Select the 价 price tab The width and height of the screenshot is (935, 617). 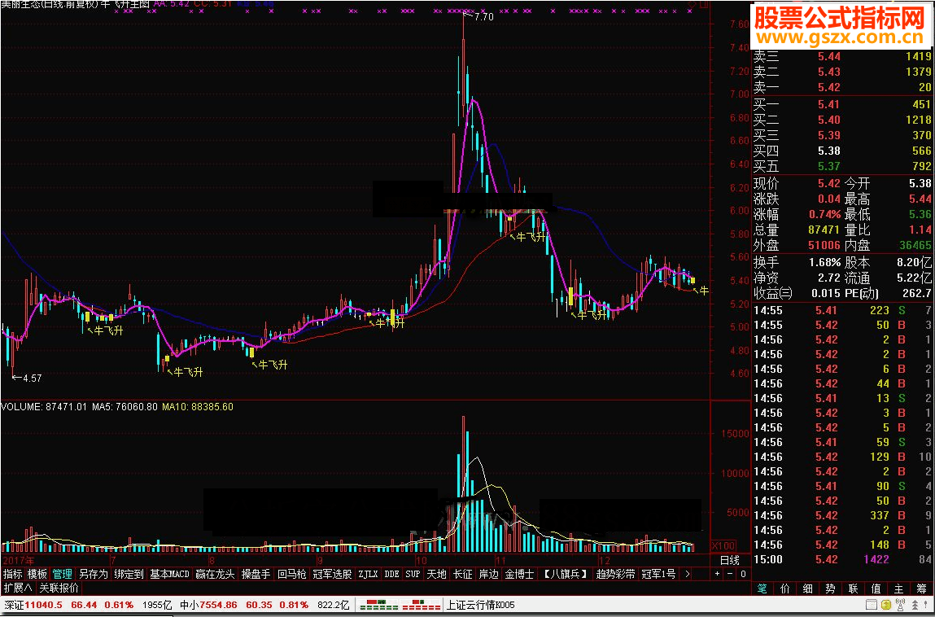(x=784, y=589)
